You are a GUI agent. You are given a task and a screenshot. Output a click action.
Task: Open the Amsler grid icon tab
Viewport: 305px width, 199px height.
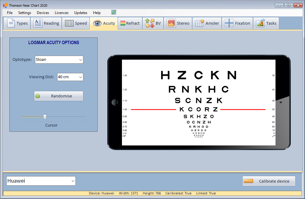click(x=199, y=23)
